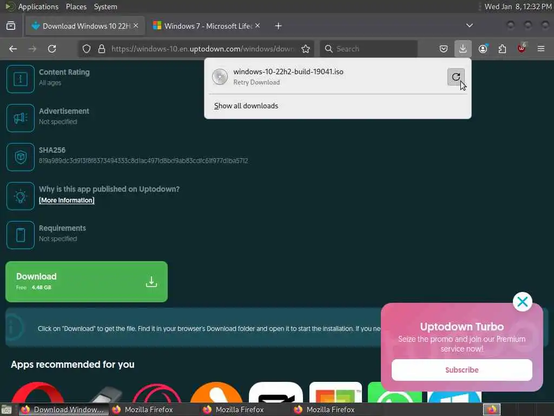Image resolution: width=554 pixels, height=416 pixels.
Task: Click the Firefox tray icon at bottom right
Action: click(491, 409)
